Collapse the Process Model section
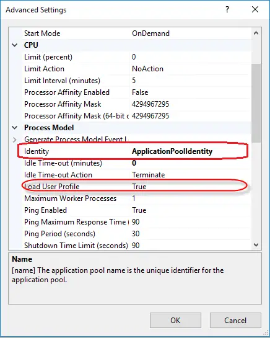This screenshot has width=270, height=338. point(15,128)
